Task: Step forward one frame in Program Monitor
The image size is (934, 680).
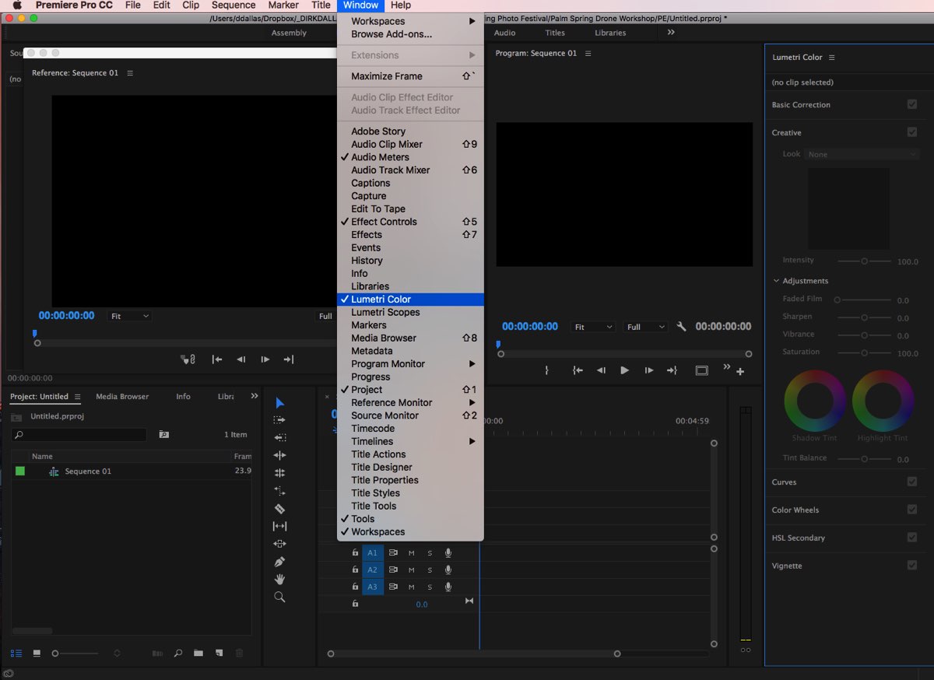Action: (x=648, y=371)
